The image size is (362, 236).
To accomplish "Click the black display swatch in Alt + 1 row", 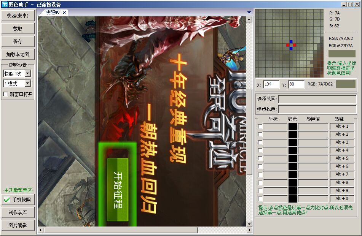I will point(293,127).
